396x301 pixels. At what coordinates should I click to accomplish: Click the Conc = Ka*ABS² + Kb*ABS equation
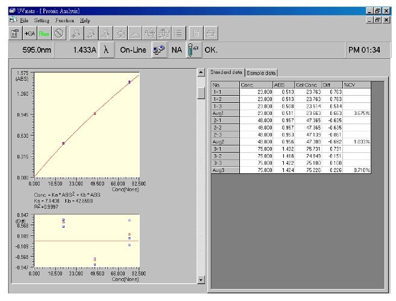click(x=67, y=195)
